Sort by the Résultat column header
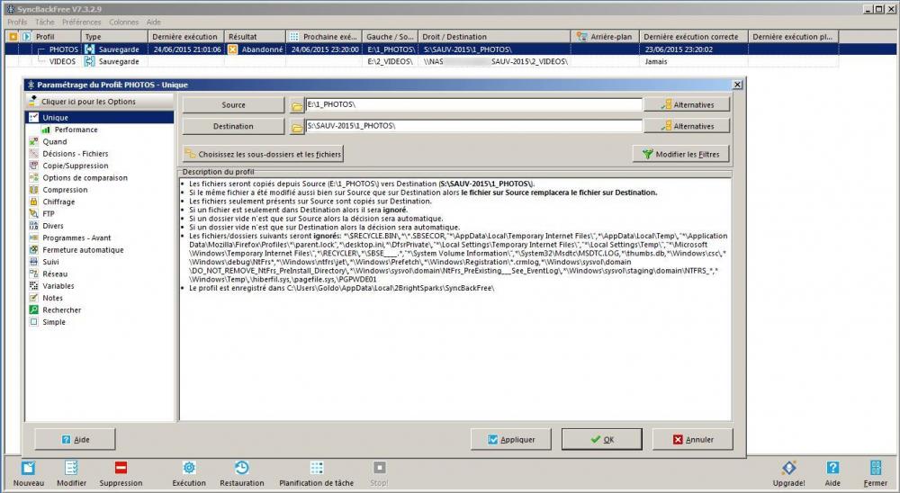900x493 pixels. (255, 37)
